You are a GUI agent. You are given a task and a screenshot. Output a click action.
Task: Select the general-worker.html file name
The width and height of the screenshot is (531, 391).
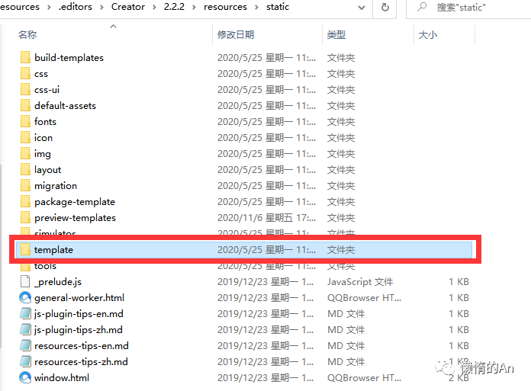pos(79,298)
